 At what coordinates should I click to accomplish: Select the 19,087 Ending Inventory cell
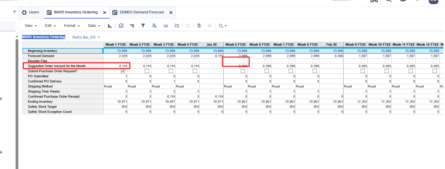click(163, 102)
